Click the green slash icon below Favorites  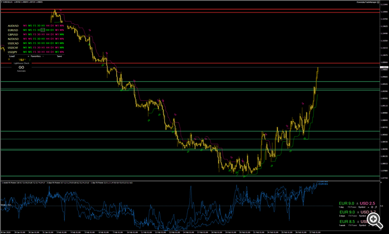pyautogui.click(x=30, y=60)
